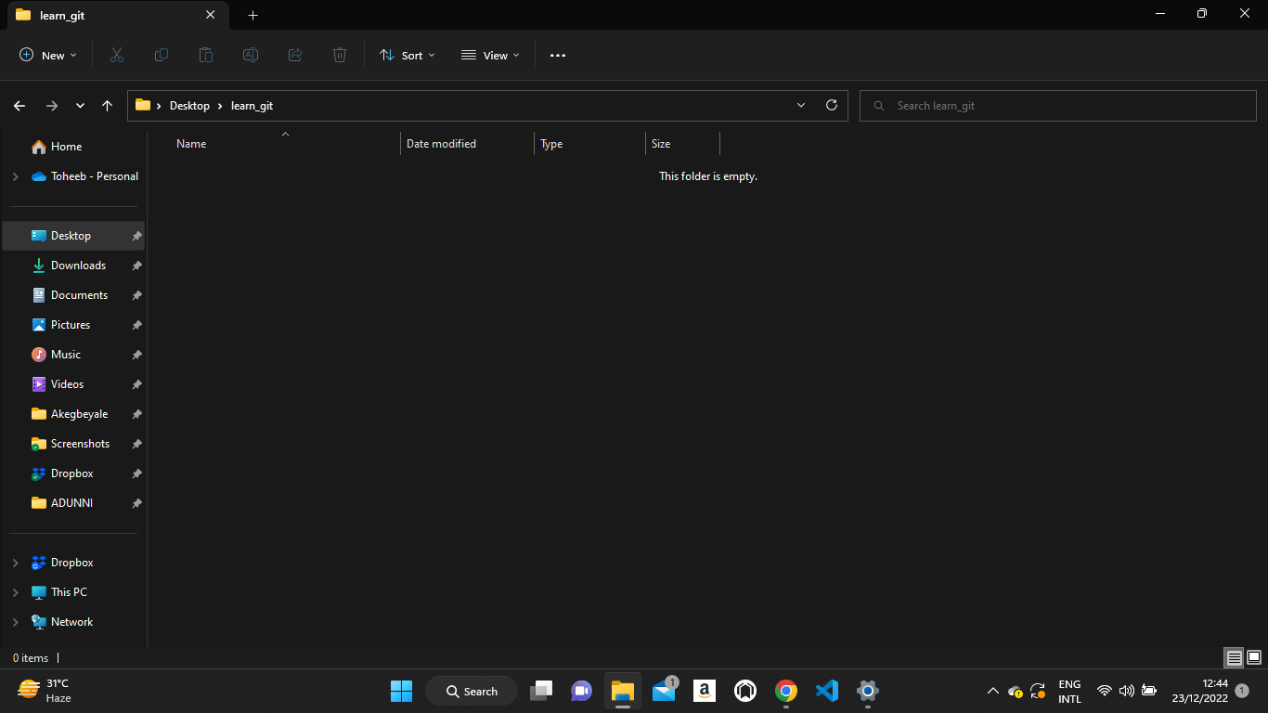Open ADUNNI folder in sidebar
Viewport: 1268px width, 713px height.
[73, 503]
